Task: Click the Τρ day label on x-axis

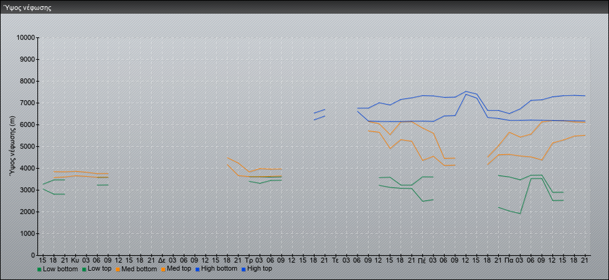Action: [249, 259]
